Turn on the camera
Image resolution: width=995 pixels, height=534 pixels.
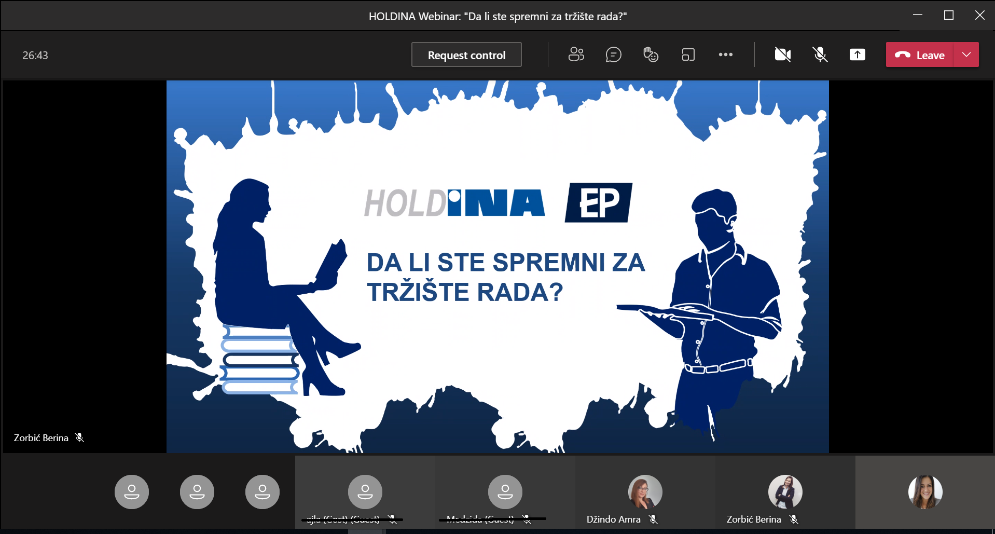[782, 54]
